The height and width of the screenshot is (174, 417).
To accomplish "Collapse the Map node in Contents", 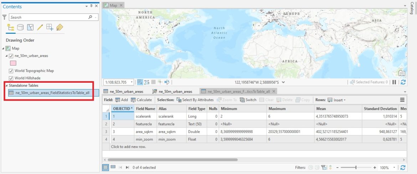I will click(x=3, y=48).
